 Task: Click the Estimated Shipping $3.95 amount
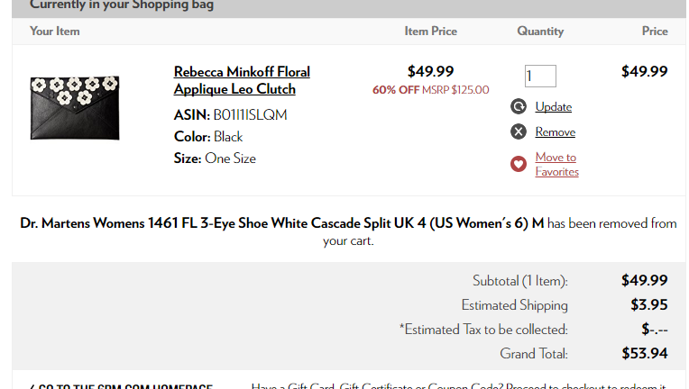(649, 304)
